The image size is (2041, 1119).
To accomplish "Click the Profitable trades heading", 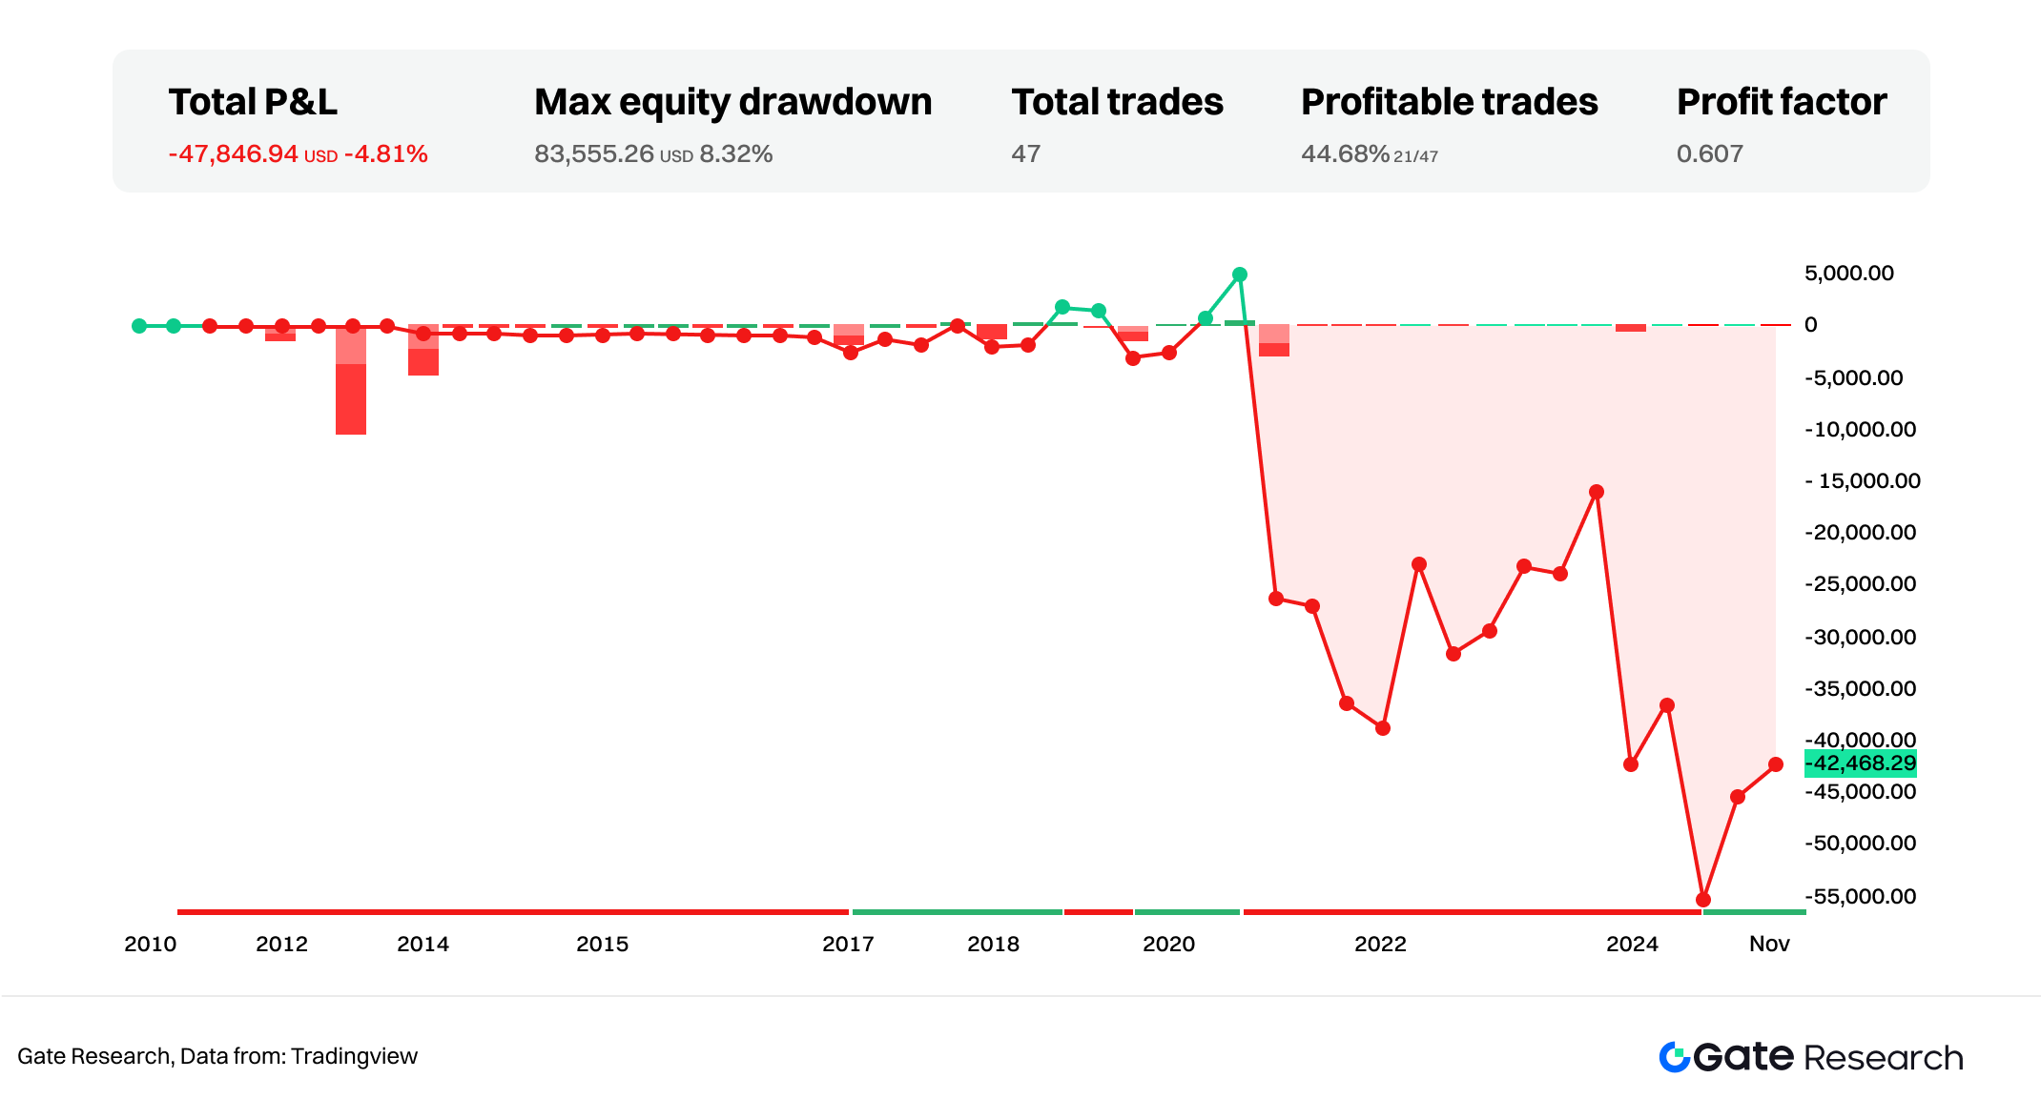I will tap(1449, 102).
